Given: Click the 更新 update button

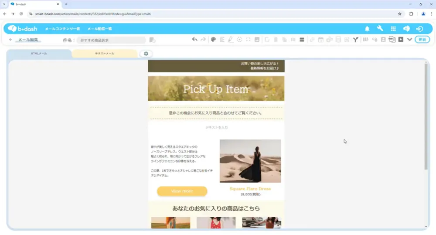Looking at the screenshot, I should pyautogui.click(x=422, y=40).
